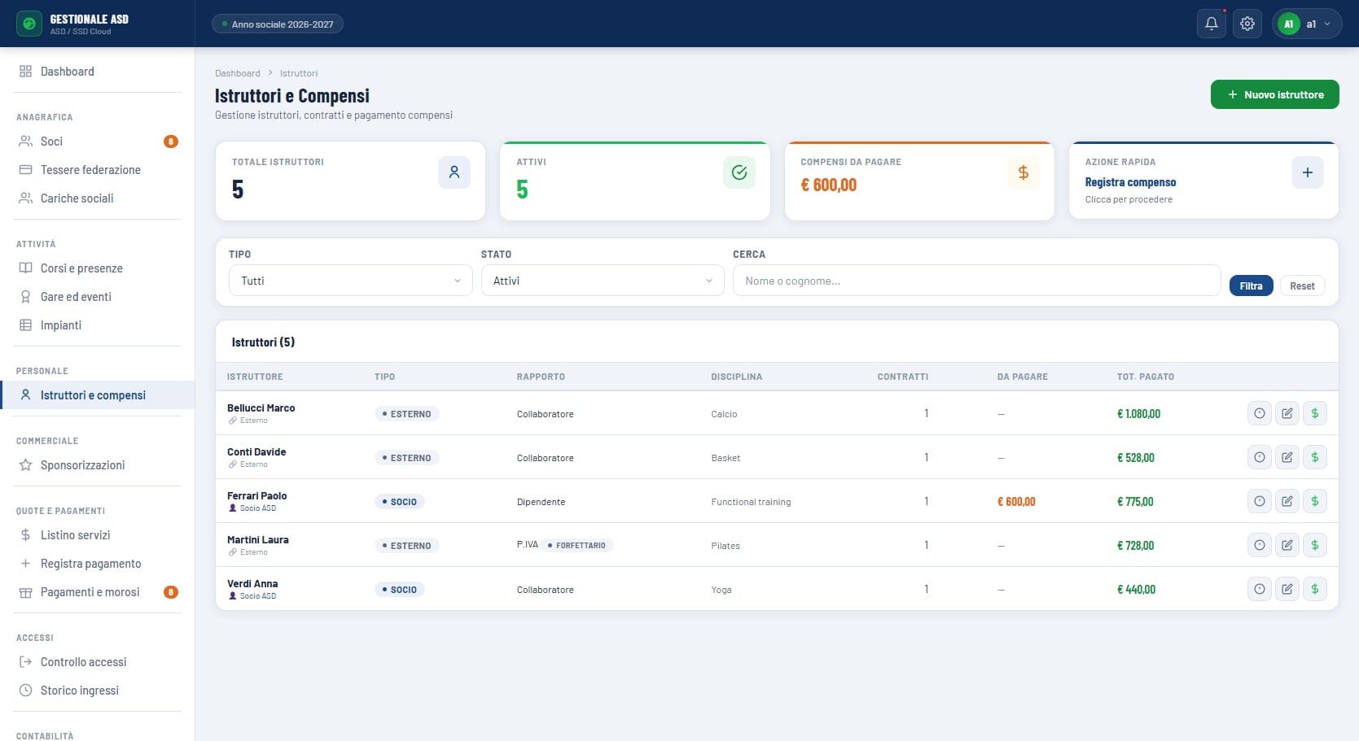Click the Nuovo istruttore button

pos(1274,94)
